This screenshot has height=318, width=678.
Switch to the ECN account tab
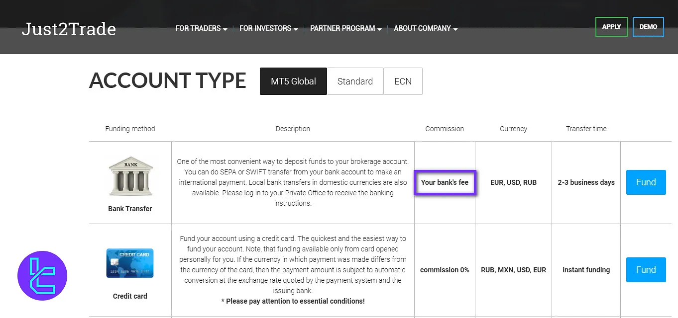[x=403, y=81]
